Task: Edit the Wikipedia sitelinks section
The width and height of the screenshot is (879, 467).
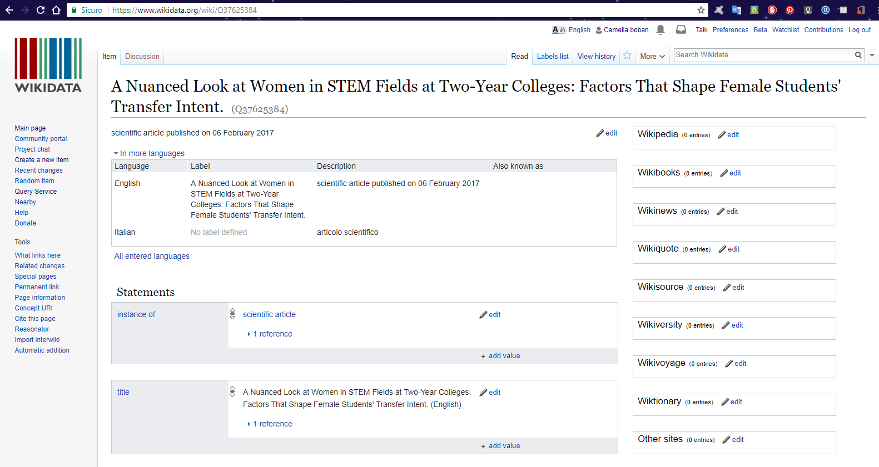Action: [729, 135]
